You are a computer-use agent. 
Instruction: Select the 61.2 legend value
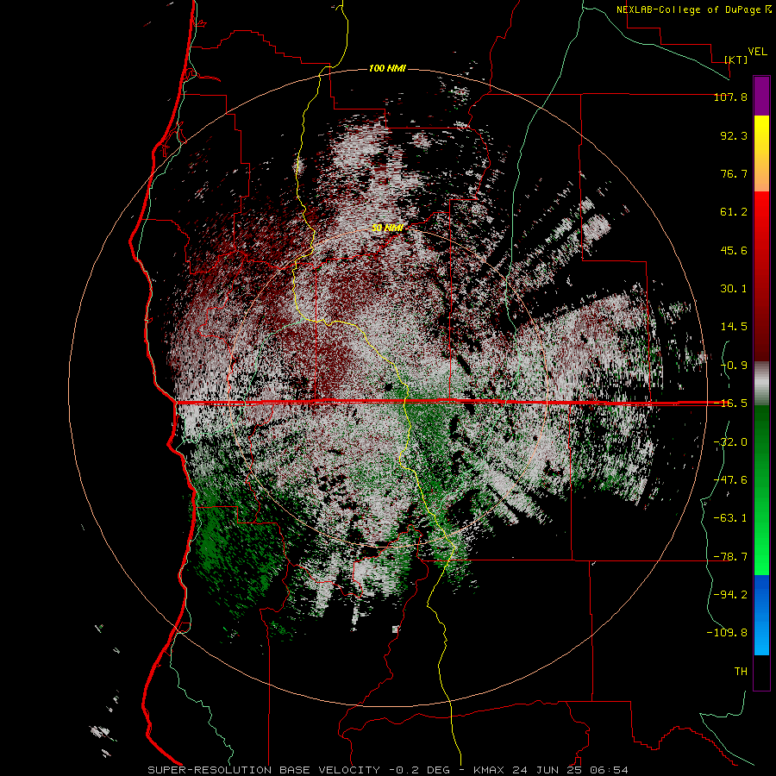[x=734, y=212]
